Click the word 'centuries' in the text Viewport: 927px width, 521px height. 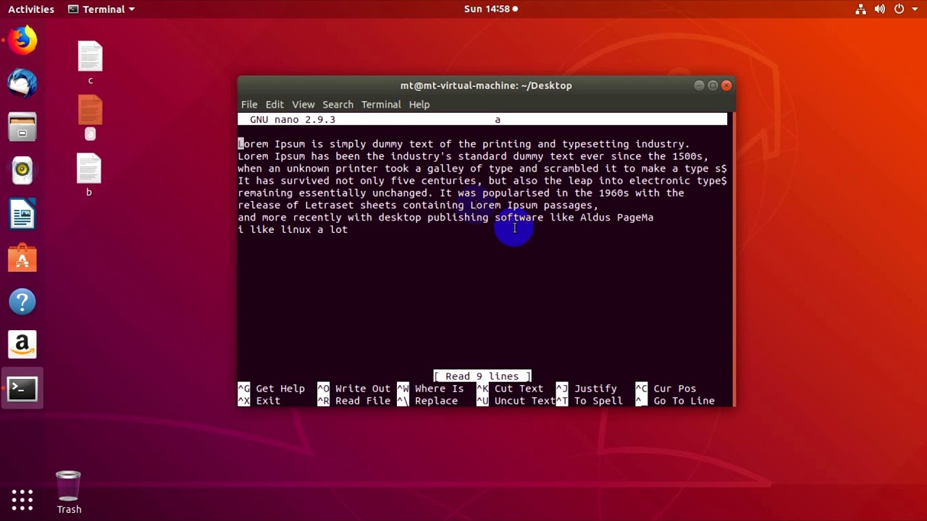point(449,181)
